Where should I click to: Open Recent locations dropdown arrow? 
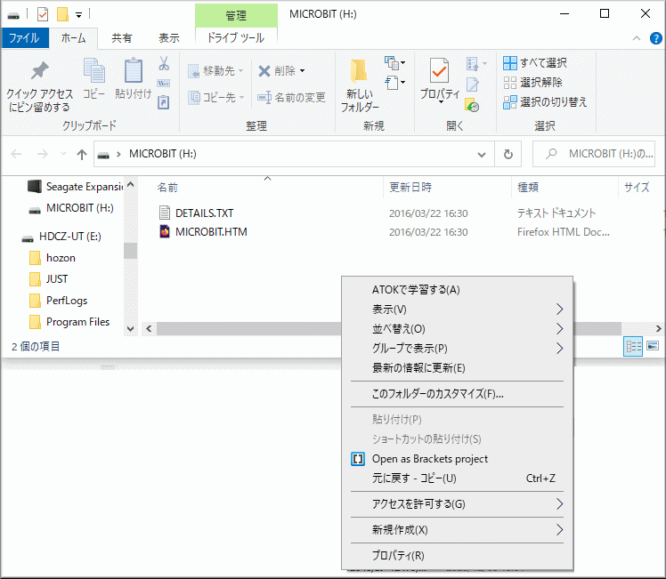coord(63,154)
